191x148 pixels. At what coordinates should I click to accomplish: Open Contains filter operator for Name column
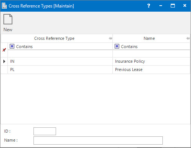[117, 46]
